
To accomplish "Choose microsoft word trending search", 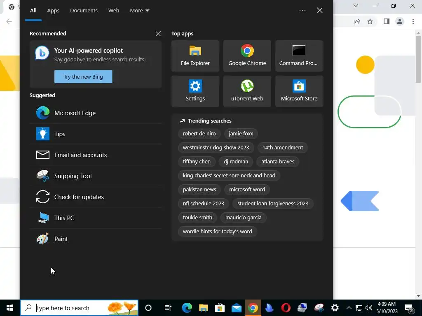I will 247,189.
